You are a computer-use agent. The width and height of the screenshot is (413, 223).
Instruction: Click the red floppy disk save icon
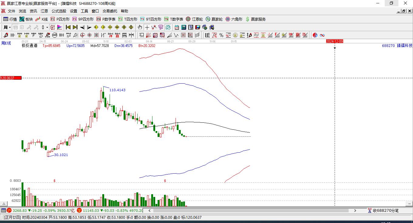click(x=198, y=27)
